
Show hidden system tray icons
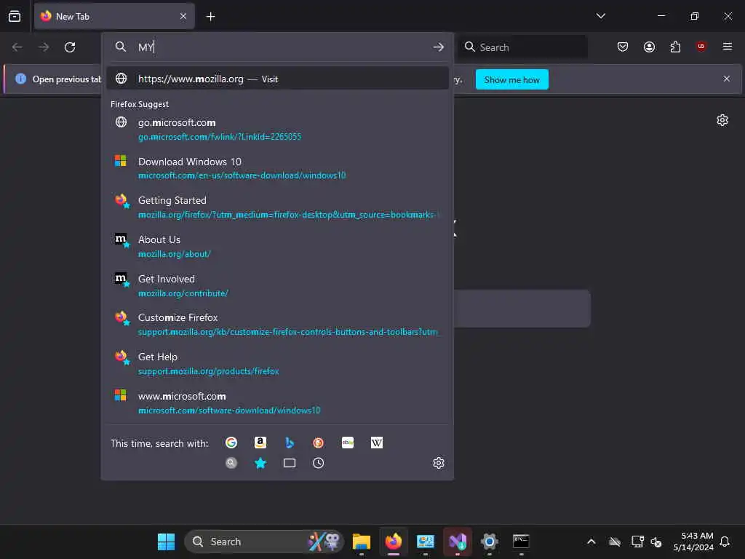[x=591, y=542]
